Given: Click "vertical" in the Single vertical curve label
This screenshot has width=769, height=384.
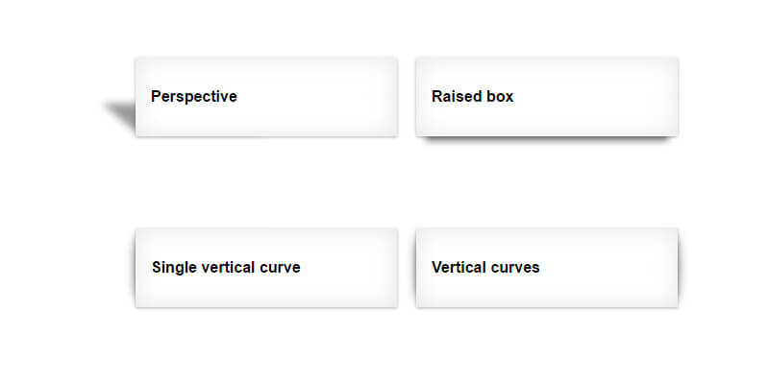Looking at the screenshot, I should (x=229, y=268).
